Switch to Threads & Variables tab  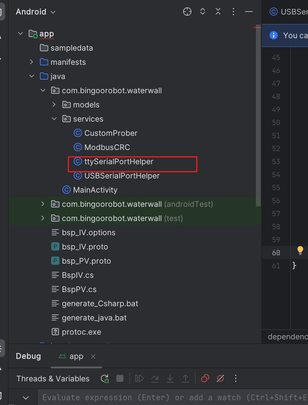click(53, 379)
